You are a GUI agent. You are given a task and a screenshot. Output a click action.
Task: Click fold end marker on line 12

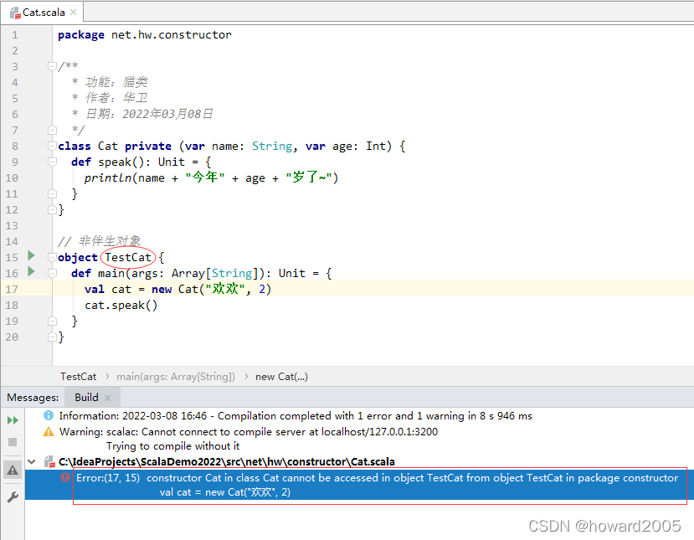(x=52, y=210)
